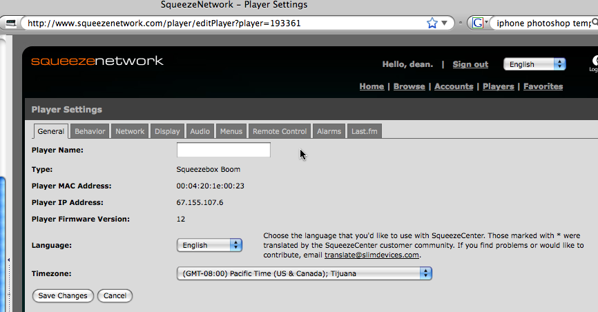Viewport: 598px width, 312px height.
Task: Click the Logitech logo in header
Action: click(x=593, y=63)
